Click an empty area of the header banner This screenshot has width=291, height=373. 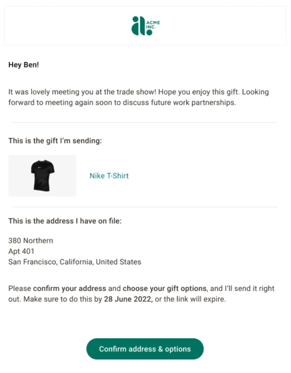[58, 26]
